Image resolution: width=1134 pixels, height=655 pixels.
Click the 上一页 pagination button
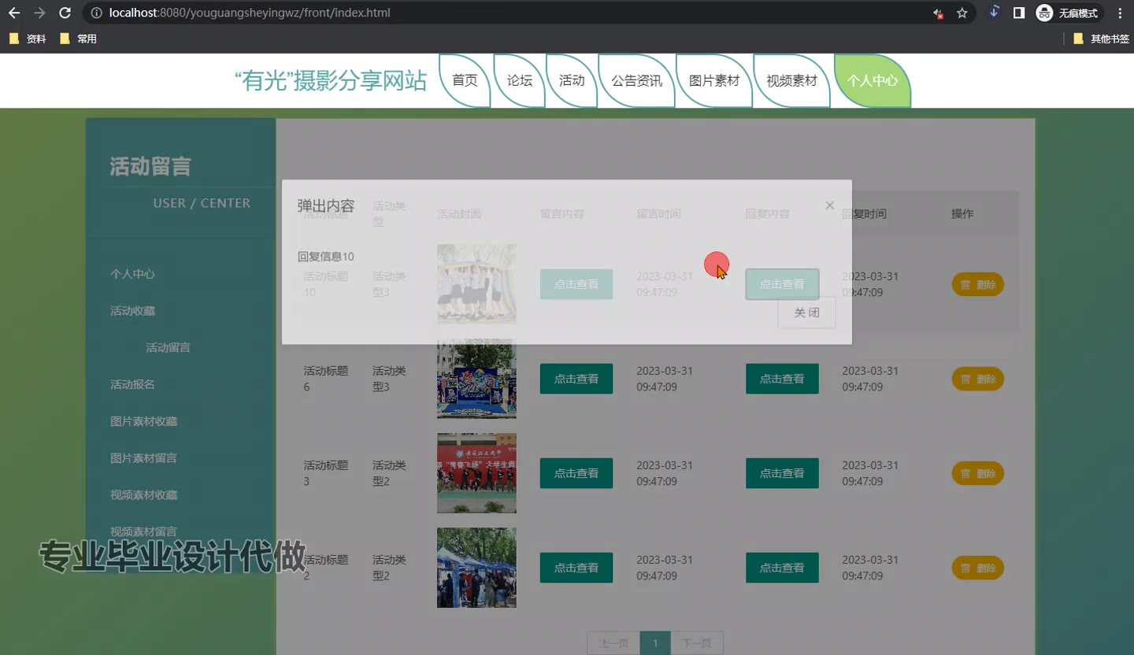coord(614,643)
